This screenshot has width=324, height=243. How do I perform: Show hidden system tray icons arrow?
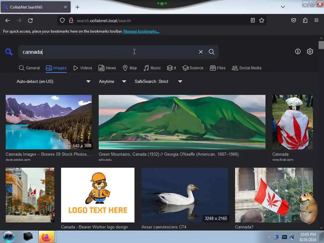[269, 237]
